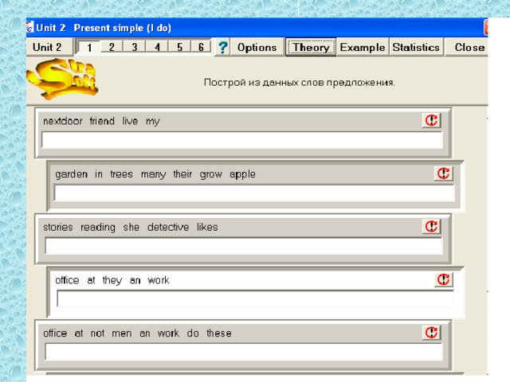Click reset icon for 'these men' sentence

click(x=431, y=333)
